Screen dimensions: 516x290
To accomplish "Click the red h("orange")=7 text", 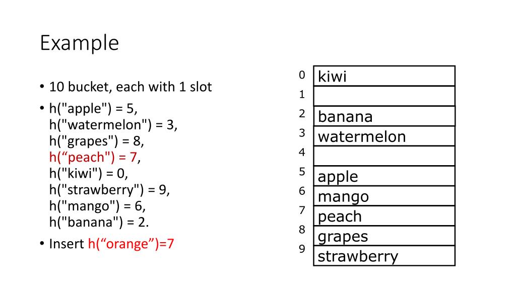I will (131, 244).
